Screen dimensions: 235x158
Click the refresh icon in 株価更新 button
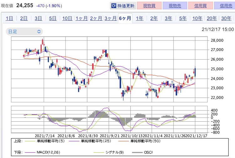[114, 6]
